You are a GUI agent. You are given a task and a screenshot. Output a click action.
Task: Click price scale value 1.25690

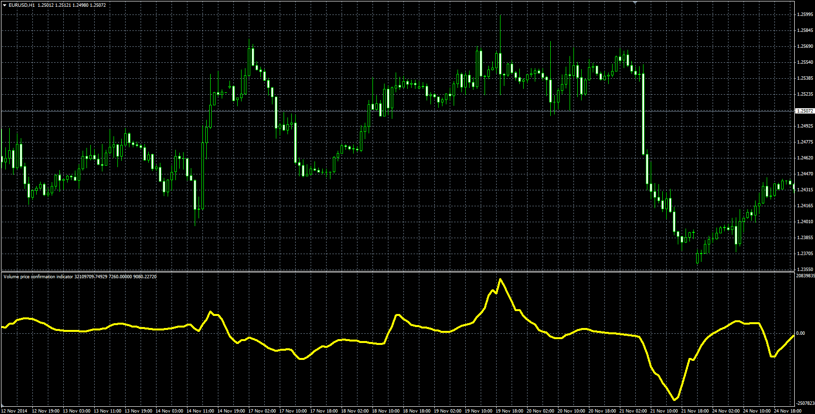click(x=804, y=46)
